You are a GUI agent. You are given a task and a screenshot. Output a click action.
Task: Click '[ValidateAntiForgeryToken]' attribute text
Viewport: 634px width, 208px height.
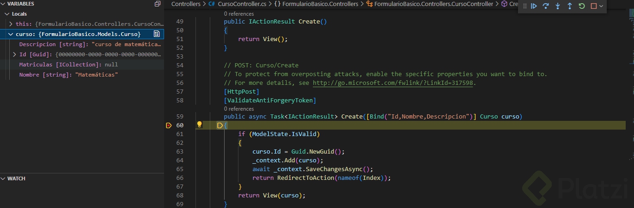(270, 101)
